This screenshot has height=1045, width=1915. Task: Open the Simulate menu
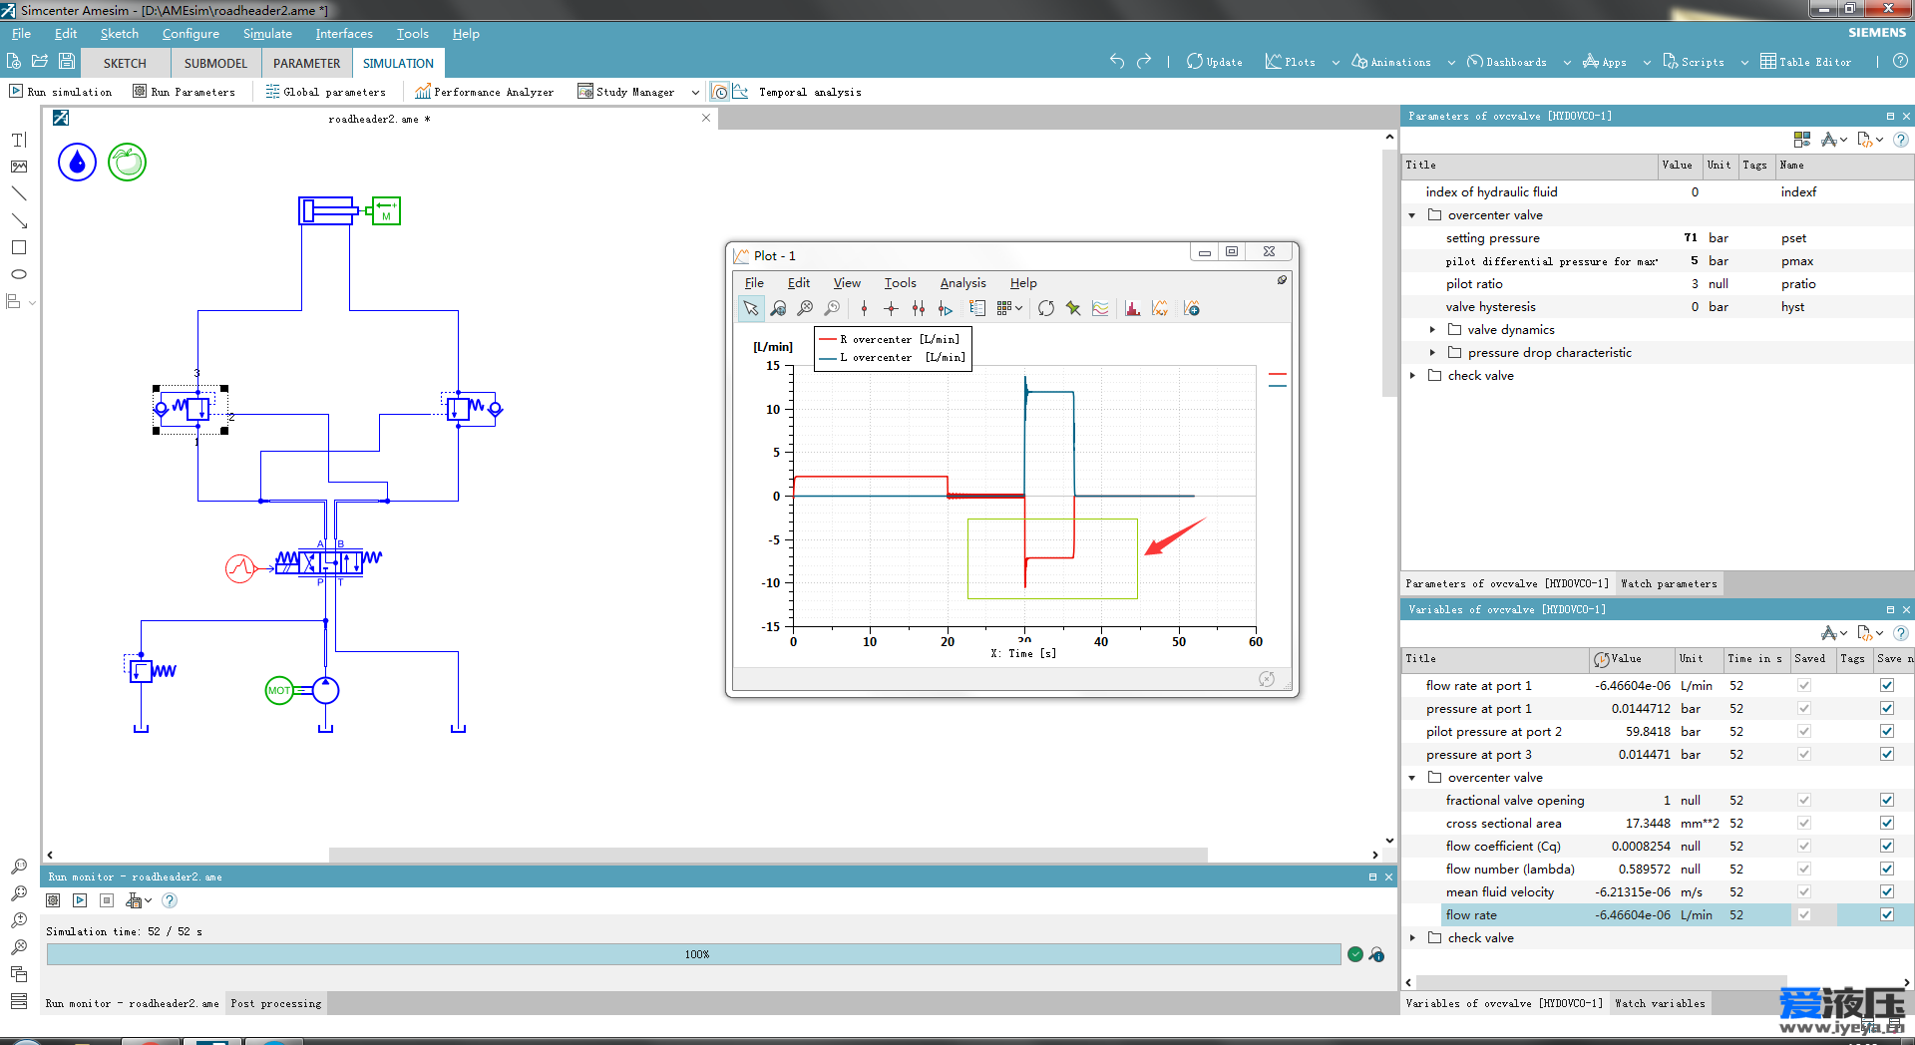(267, 33)
